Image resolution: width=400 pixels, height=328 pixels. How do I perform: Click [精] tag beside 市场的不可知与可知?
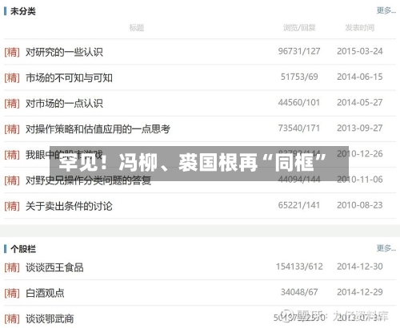[12, 77]
